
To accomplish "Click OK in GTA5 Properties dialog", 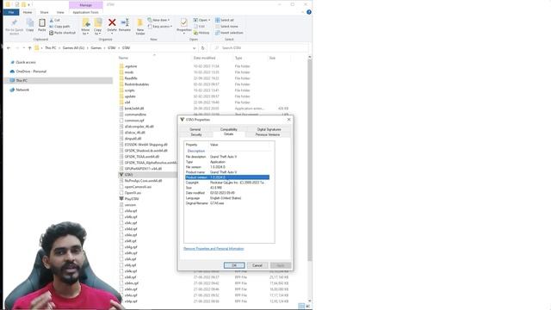I will coord(234,265).
